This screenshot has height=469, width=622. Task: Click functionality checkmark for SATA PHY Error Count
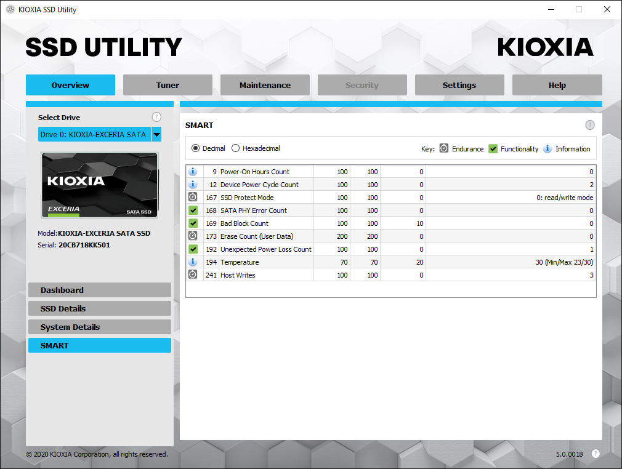pyautogui.click(x=193, y=210)
